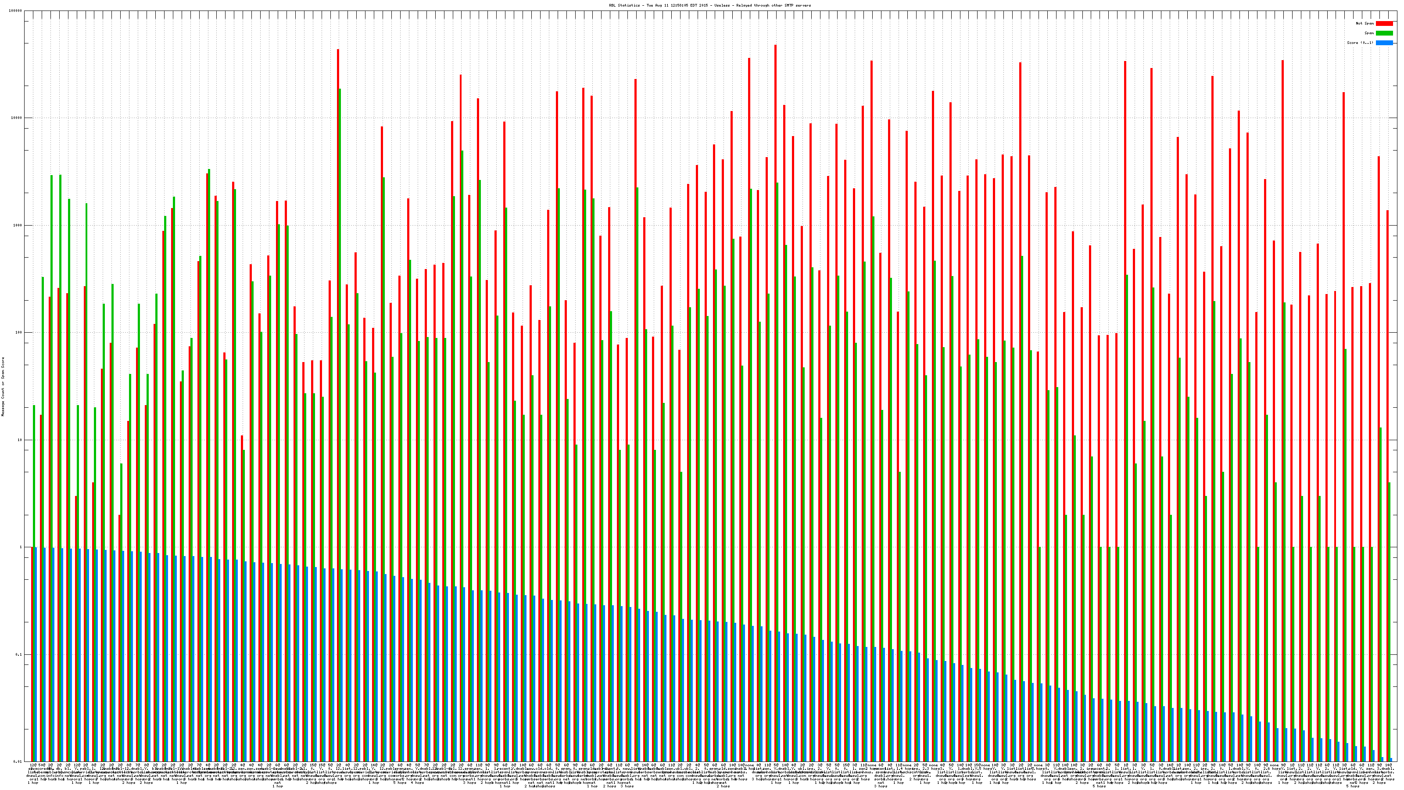Click the 'Score (0..1)' legend label
This screenshot has width=1404, height=790.
point(1360,43)
